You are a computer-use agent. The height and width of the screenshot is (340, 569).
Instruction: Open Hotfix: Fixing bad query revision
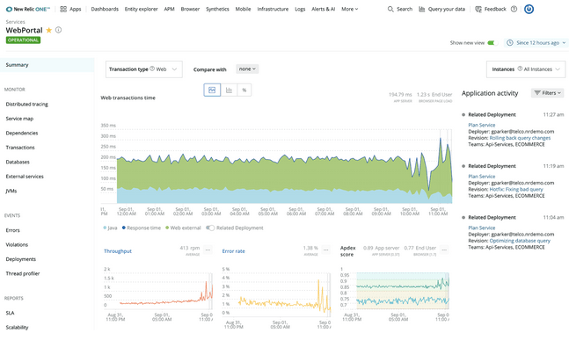(516, 189)
